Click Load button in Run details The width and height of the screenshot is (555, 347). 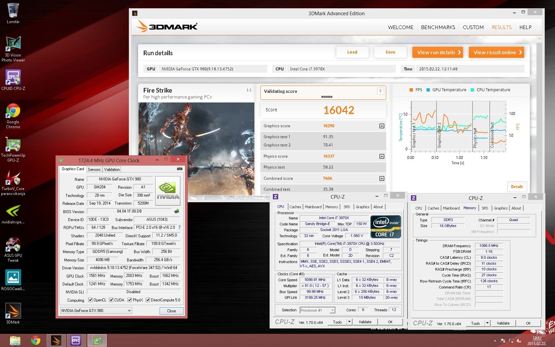click(352, 52)
